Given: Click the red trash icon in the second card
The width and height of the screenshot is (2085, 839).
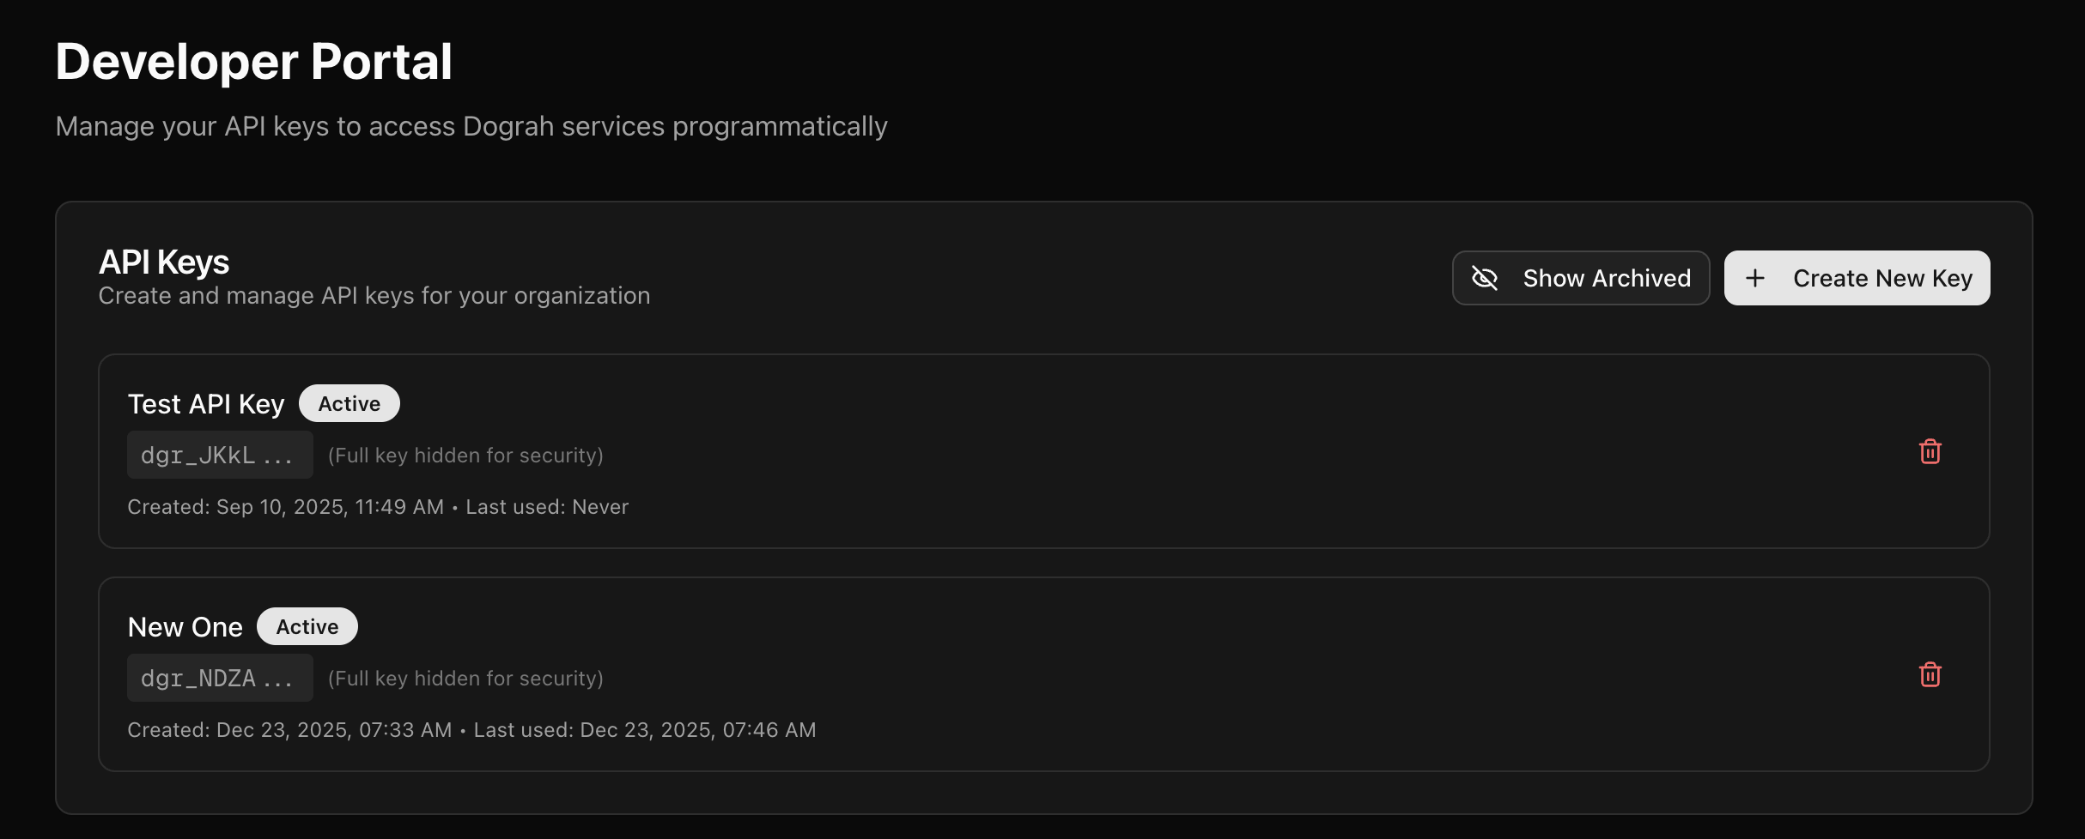Looking at the screenshot, I should [1930, 675].
